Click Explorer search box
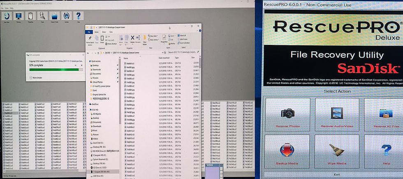This screenshot has height=179, width=403. (x=183, y=53)
